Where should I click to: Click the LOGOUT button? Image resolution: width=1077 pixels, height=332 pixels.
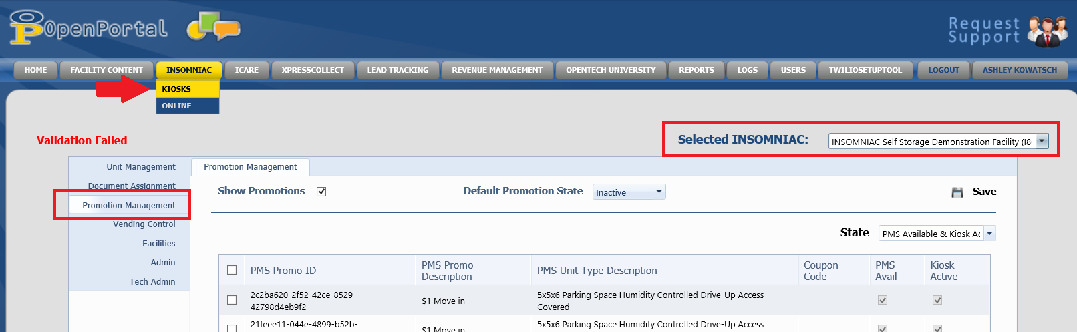pyautogui.click(x=943, y=70)
